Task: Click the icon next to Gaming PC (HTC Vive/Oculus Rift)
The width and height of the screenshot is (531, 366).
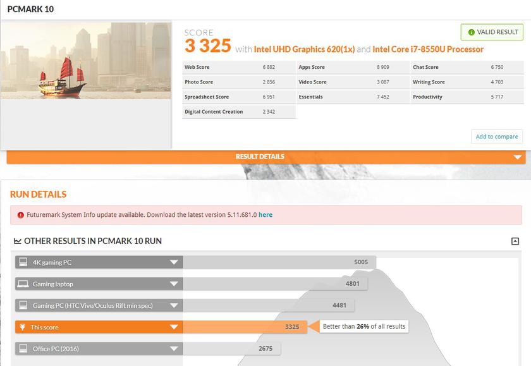Action: point(23,305)
